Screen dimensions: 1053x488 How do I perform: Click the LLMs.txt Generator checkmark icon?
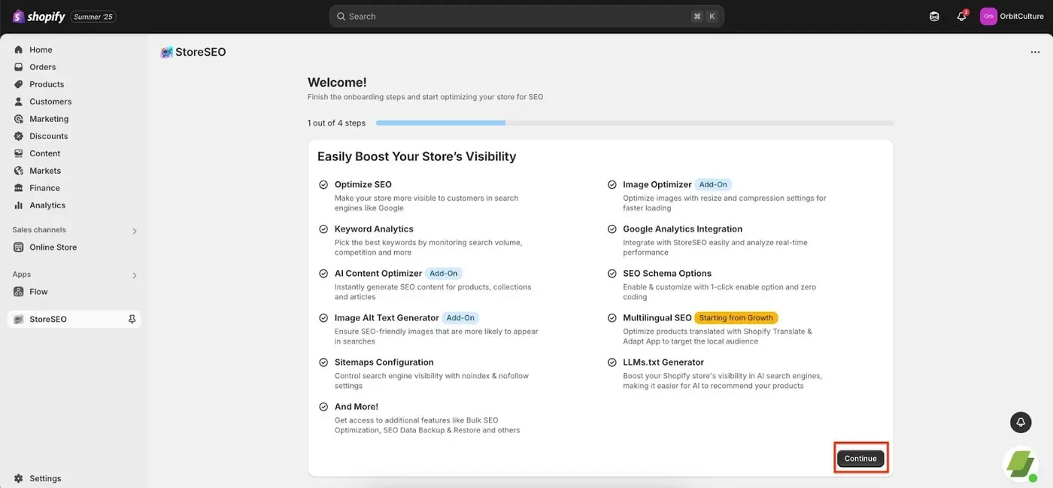coord(612,362)
